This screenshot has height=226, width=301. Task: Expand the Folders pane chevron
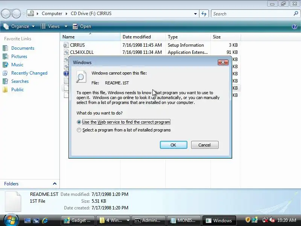[55, 183]
